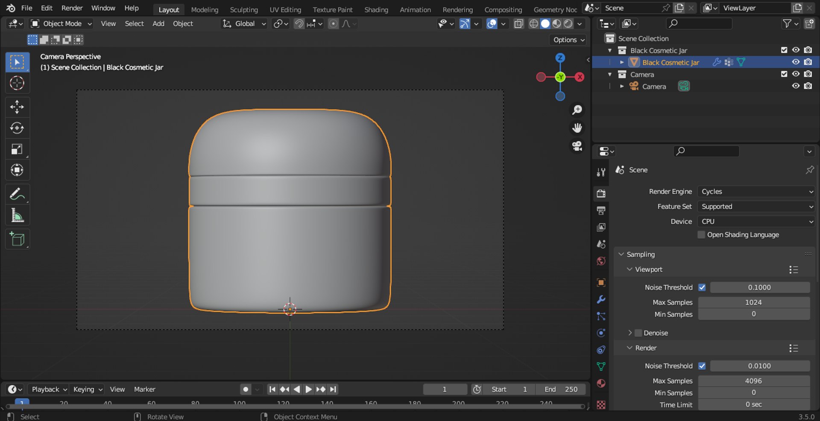Screen dimensions: 820x421
Task: Open Render Engine dropdown
Action: point(756,192)
